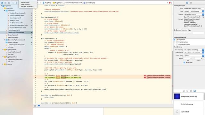Open the Project navigator folder icon
This screenshot has width=205, height=115.
2,3
